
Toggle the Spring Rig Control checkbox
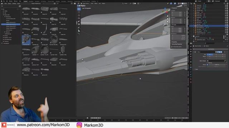point(172,47)
